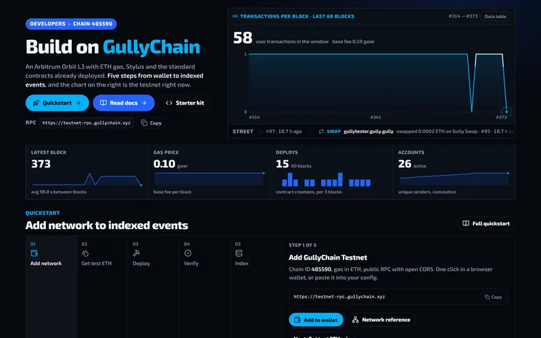Click the check badge icon in step 04
Viewport: 541px width, 338px height.
[188, 253]
